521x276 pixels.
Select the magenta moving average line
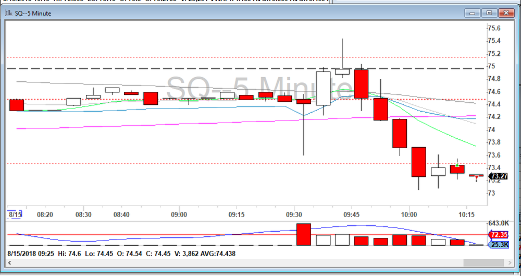(x=156, y=124)
